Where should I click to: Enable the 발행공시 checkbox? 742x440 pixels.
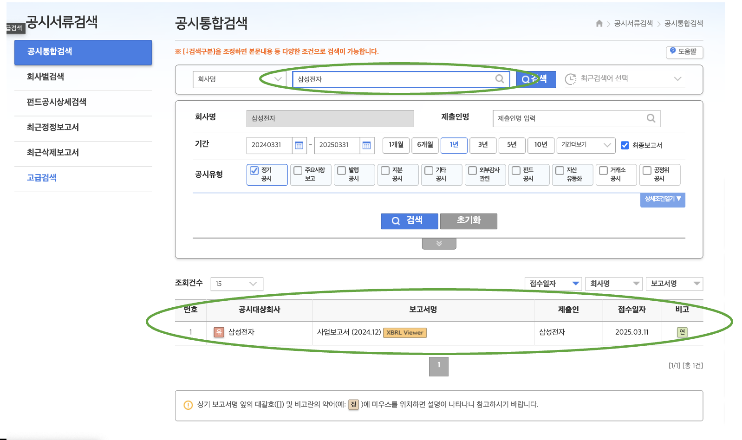coord(342,170)
